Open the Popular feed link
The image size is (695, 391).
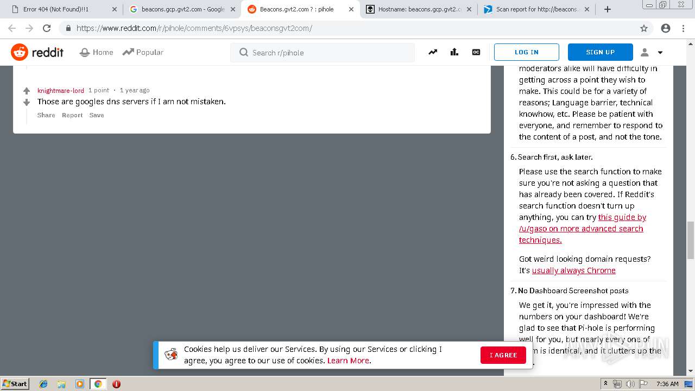[143, 52]
